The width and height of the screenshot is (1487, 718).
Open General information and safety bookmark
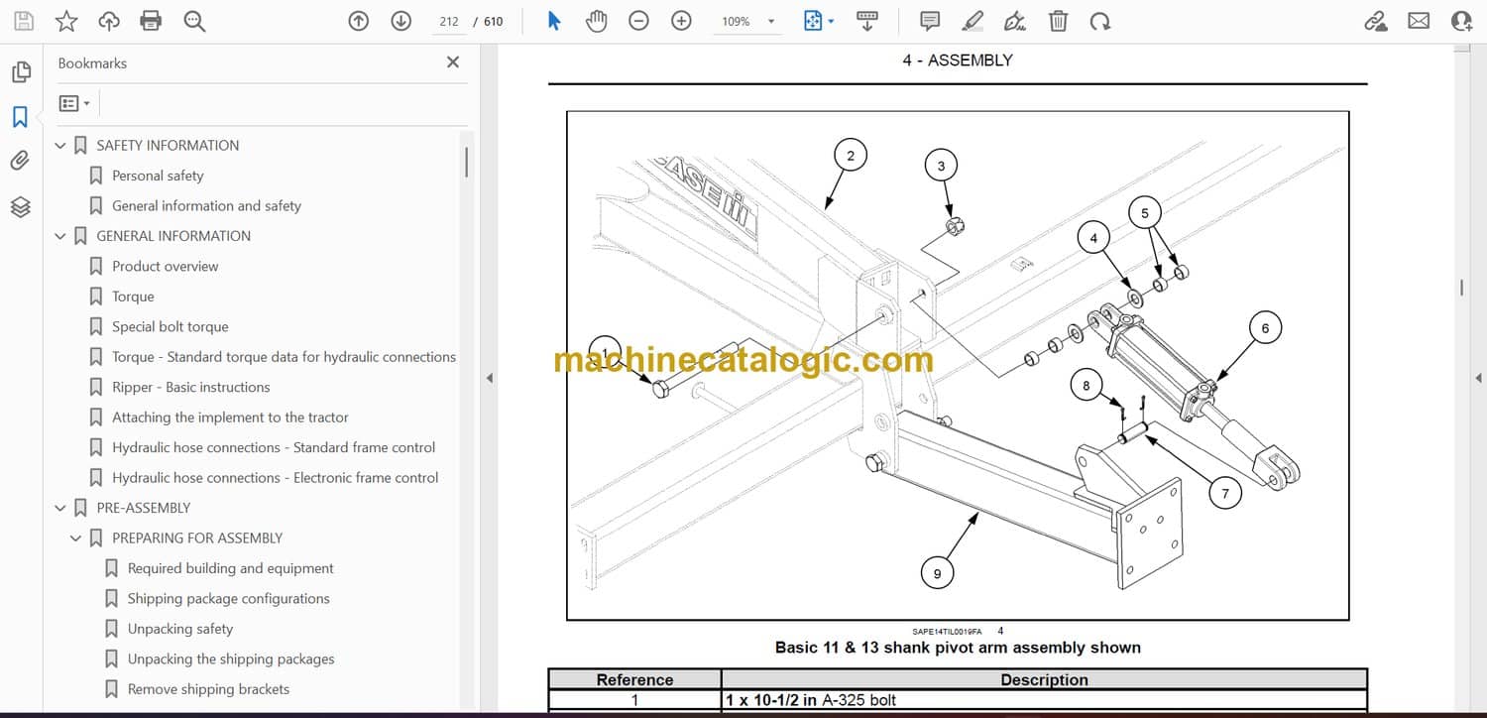(206, 206)
